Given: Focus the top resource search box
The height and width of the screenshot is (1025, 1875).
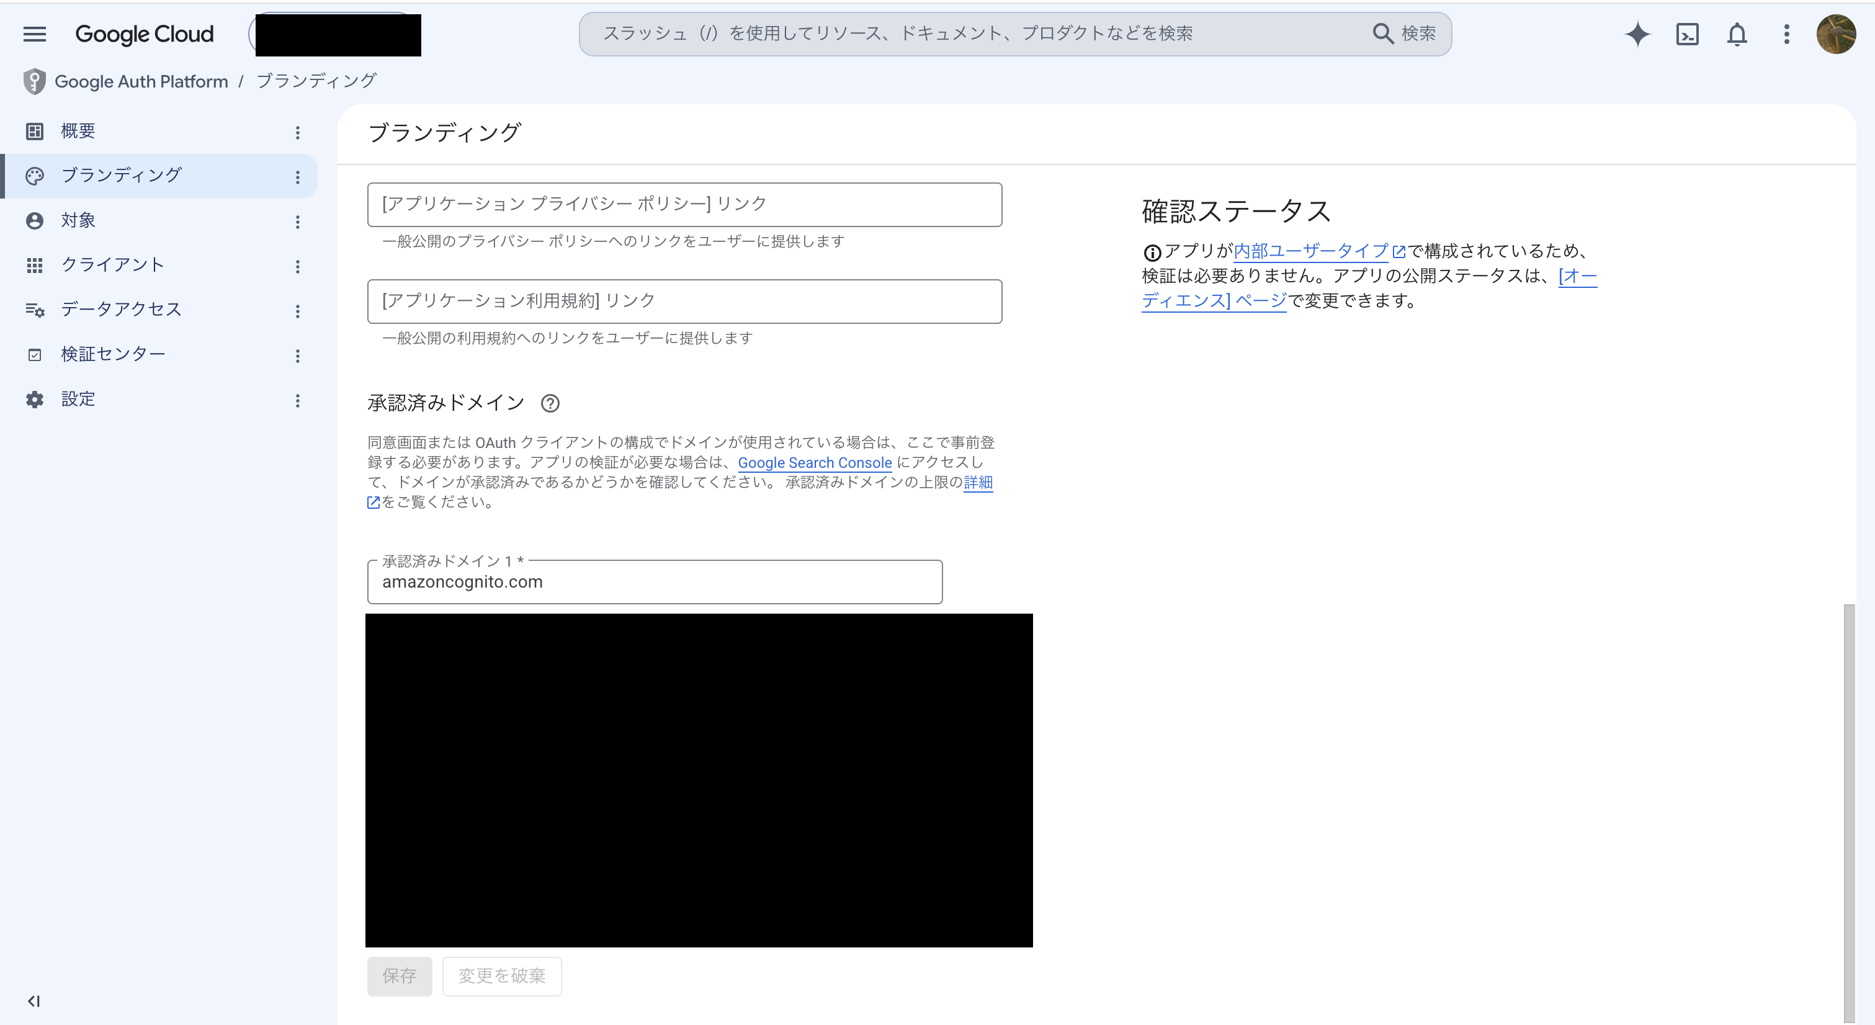Looking at the screenshot, I should [975, 34].
